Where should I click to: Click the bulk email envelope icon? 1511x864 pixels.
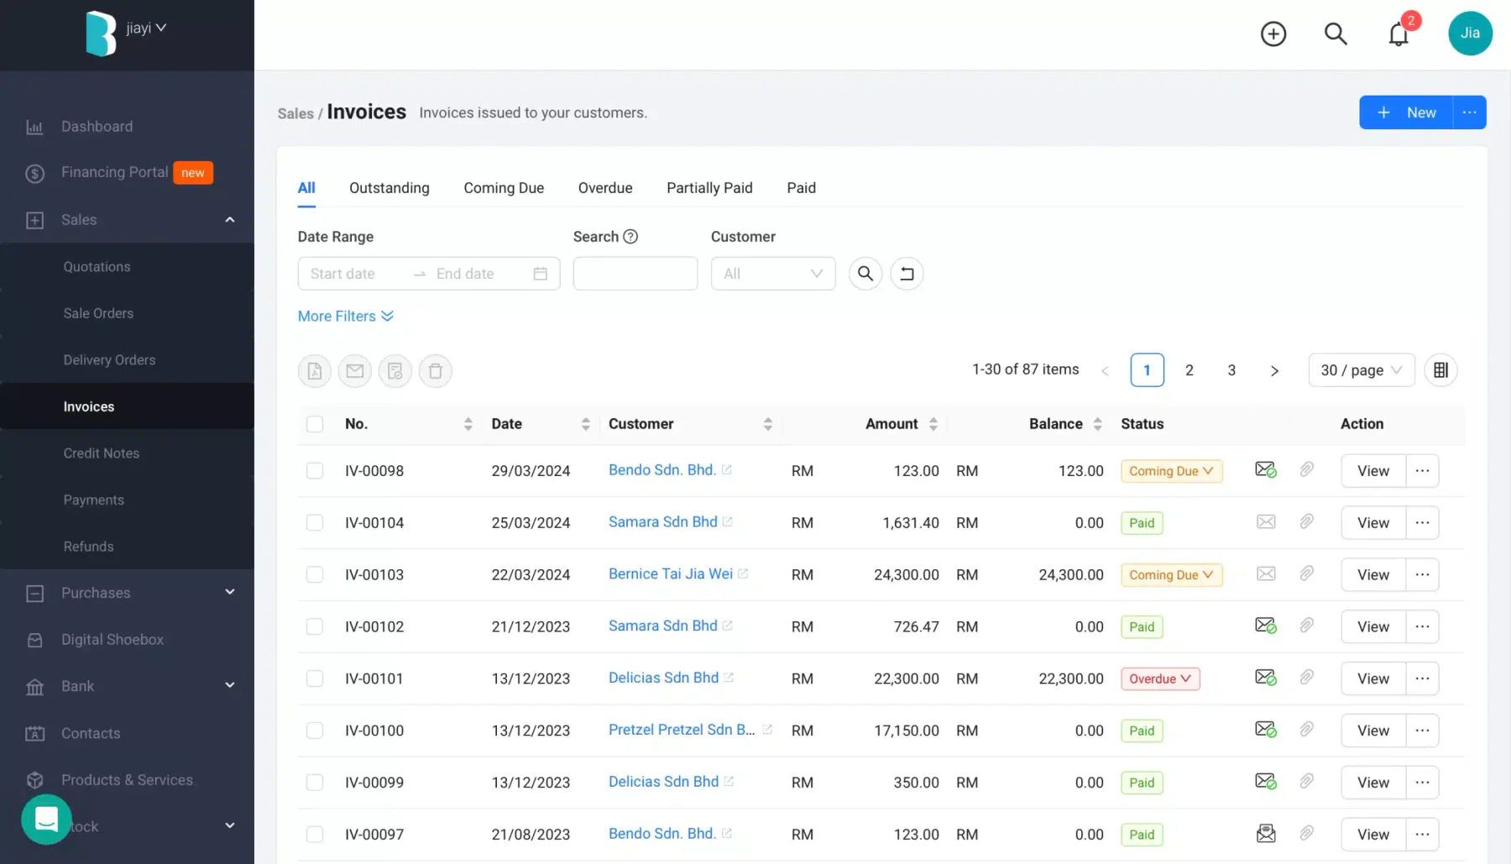355,370
